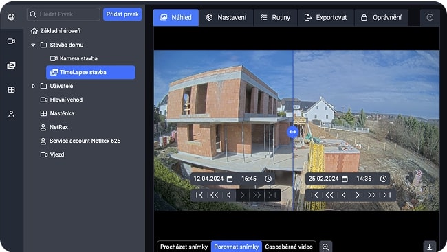Jump to last snapshot in right image
The image size is (447, 252).
tap(387, 195)
